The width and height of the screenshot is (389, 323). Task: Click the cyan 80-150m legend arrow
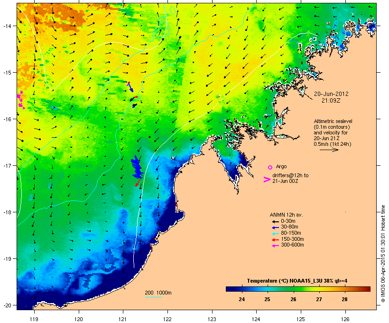point(275,234)
